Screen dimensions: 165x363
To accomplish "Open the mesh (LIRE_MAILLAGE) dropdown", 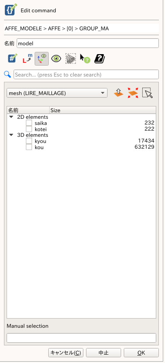I will (57, 93).
